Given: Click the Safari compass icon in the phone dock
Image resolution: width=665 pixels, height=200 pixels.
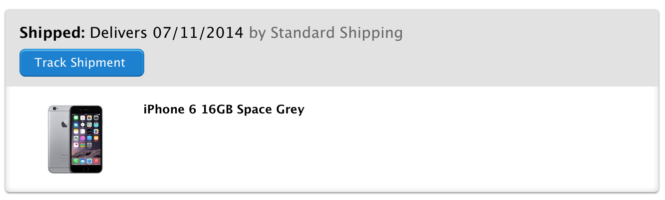Looking at the screenshot, I should 89,161.
